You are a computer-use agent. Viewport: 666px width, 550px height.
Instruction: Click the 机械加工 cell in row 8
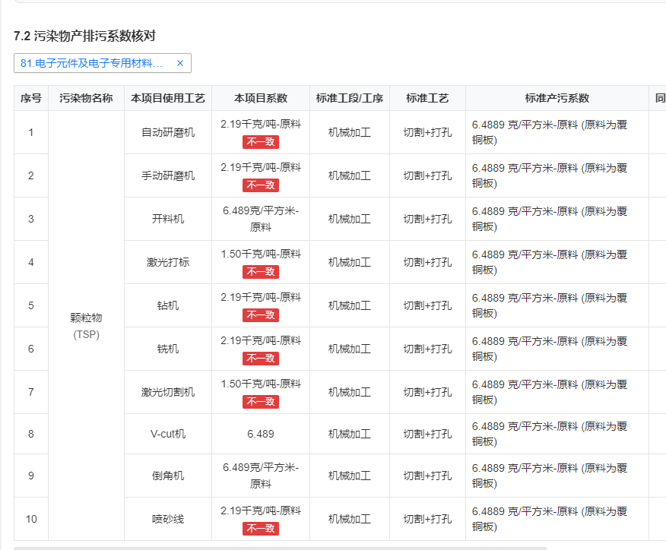350,434
